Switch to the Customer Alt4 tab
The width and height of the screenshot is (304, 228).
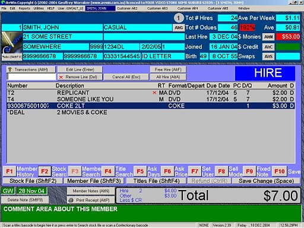[x=188, y=8]
